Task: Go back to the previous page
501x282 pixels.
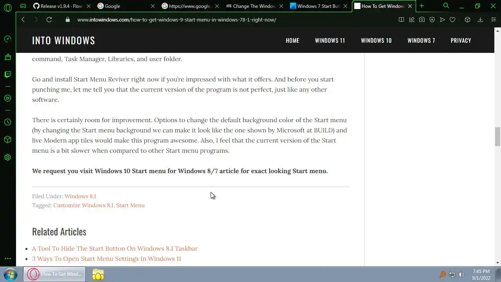Action: (x=23, y=20)
